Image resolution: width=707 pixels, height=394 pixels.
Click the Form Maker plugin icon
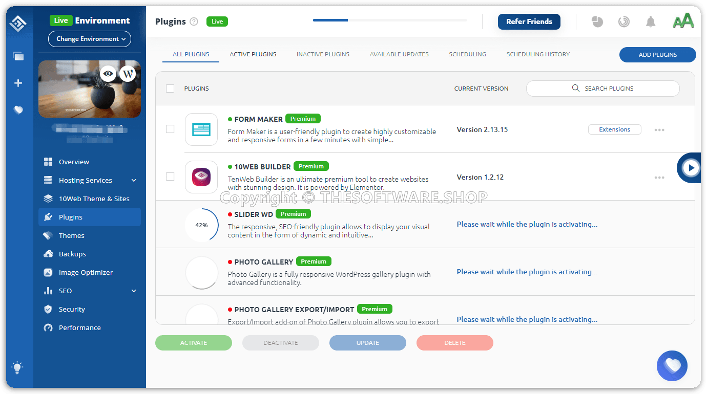201,129
